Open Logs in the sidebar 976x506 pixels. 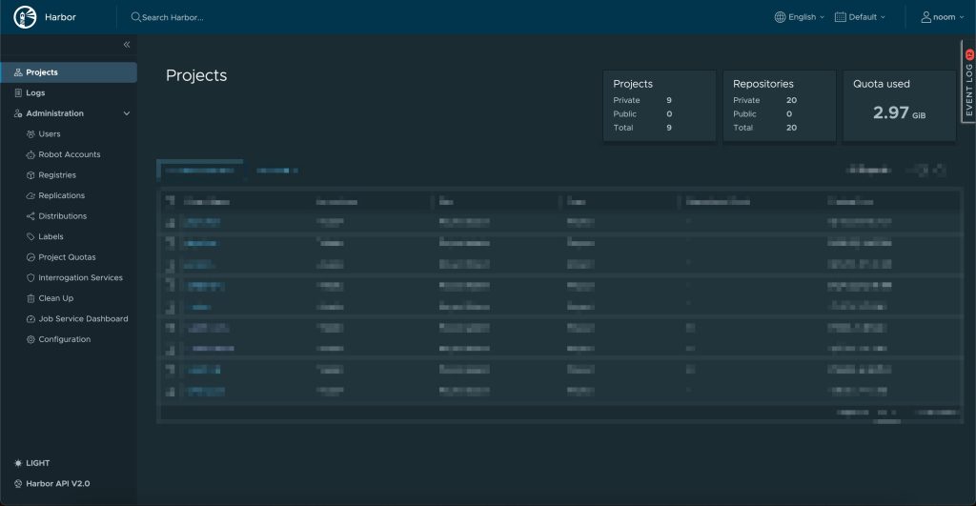click(35, 93)
